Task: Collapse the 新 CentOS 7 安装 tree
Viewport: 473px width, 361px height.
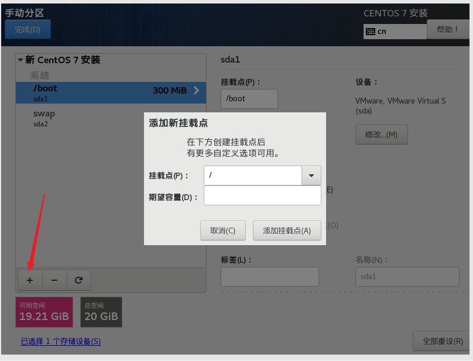Action: coord(20,60)
